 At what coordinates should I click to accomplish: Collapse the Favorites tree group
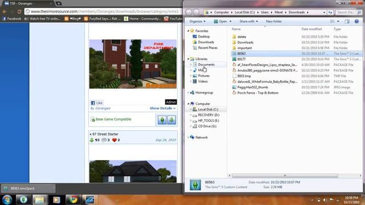(x=188, y=31)
